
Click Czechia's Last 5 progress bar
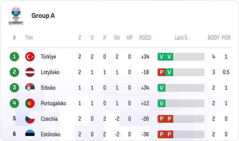pyautogui.click(x=181, y=119)
